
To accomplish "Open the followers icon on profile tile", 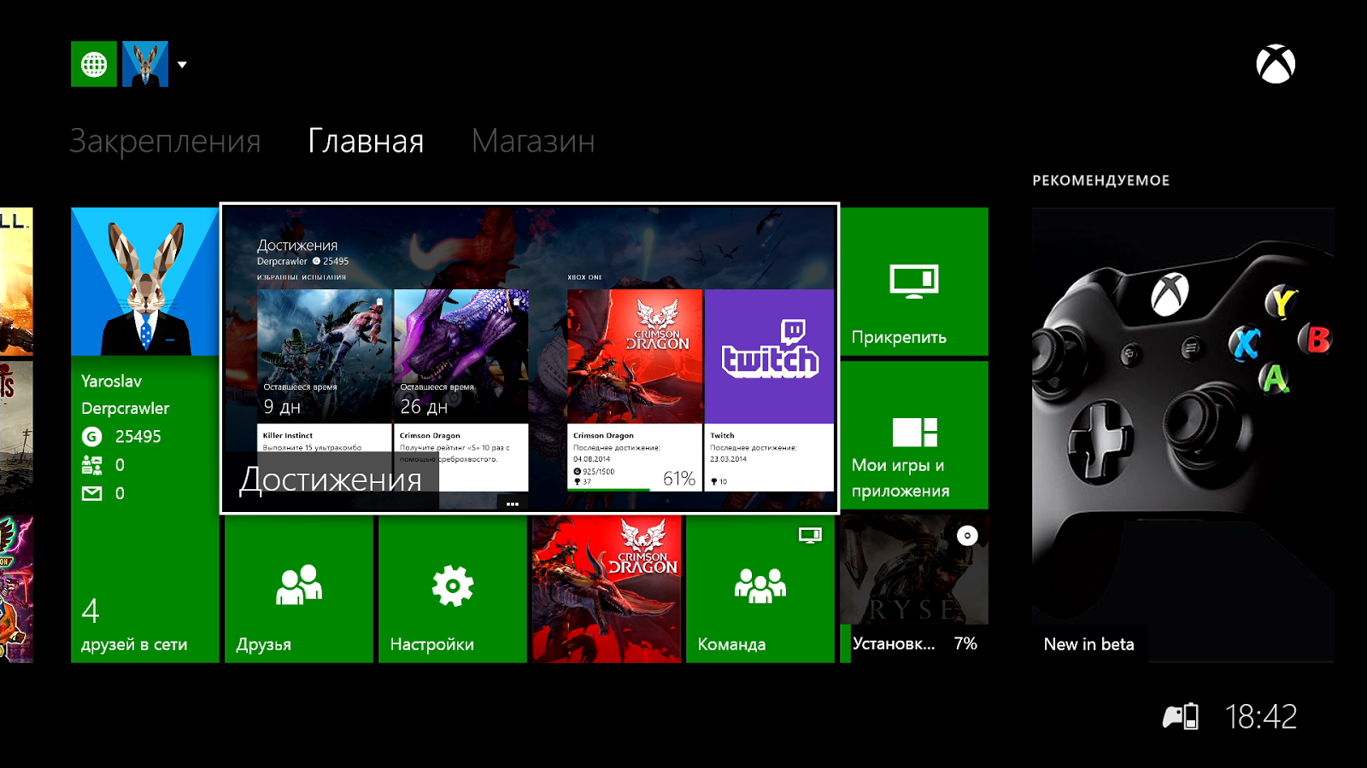I will 91,465.
